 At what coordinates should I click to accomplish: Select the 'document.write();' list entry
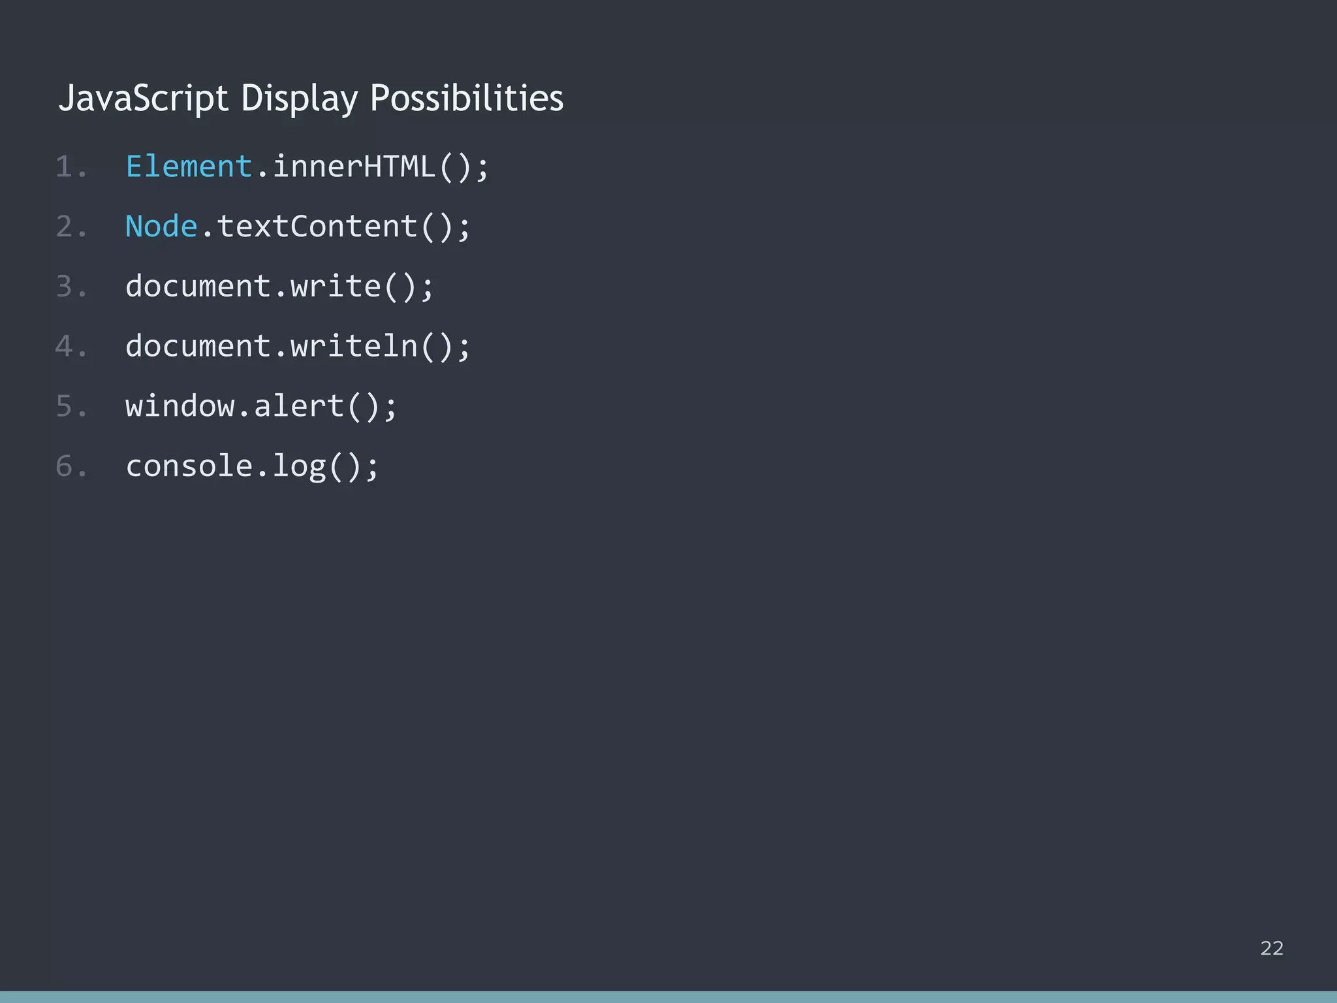(x=279, y=286)
